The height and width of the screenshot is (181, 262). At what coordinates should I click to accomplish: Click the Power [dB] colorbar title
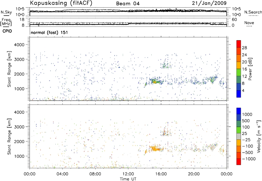pos(250,69)
